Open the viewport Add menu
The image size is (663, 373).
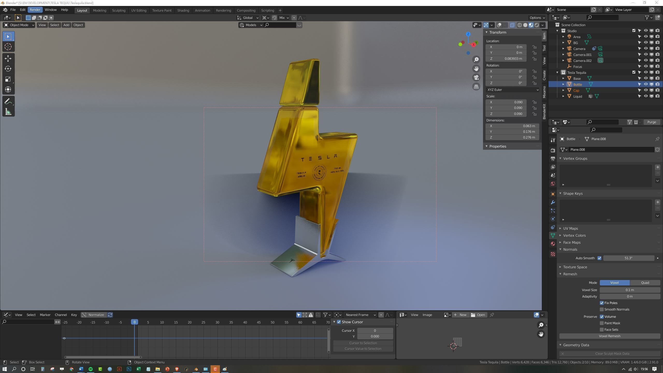[66, 25]
